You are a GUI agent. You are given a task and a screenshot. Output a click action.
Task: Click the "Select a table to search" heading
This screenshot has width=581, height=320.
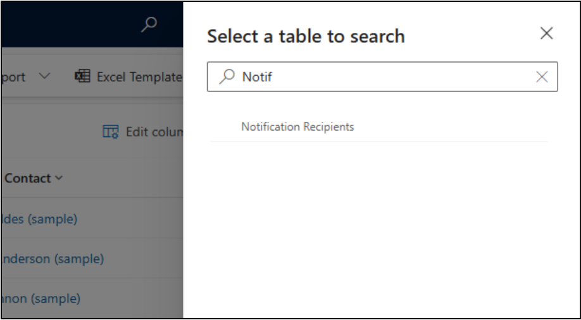[306, 36]
